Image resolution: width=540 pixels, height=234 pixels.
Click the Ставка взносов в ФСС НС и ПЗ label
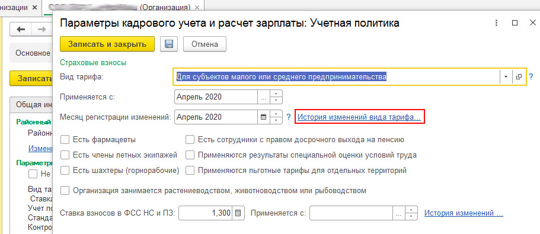[x=118, y=213]
